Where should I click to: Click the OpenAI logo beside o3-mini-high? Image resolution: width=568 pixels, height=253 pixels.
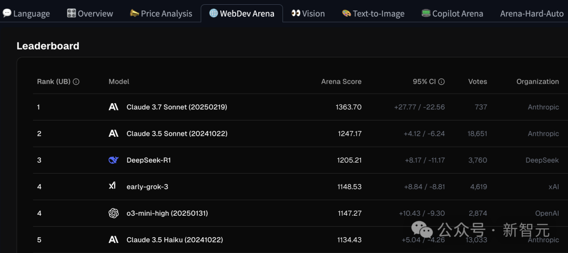[114, 213]
